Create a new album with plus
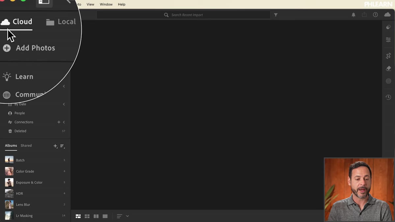The height and width of the screenshot is (222, 395). (55, 146)
